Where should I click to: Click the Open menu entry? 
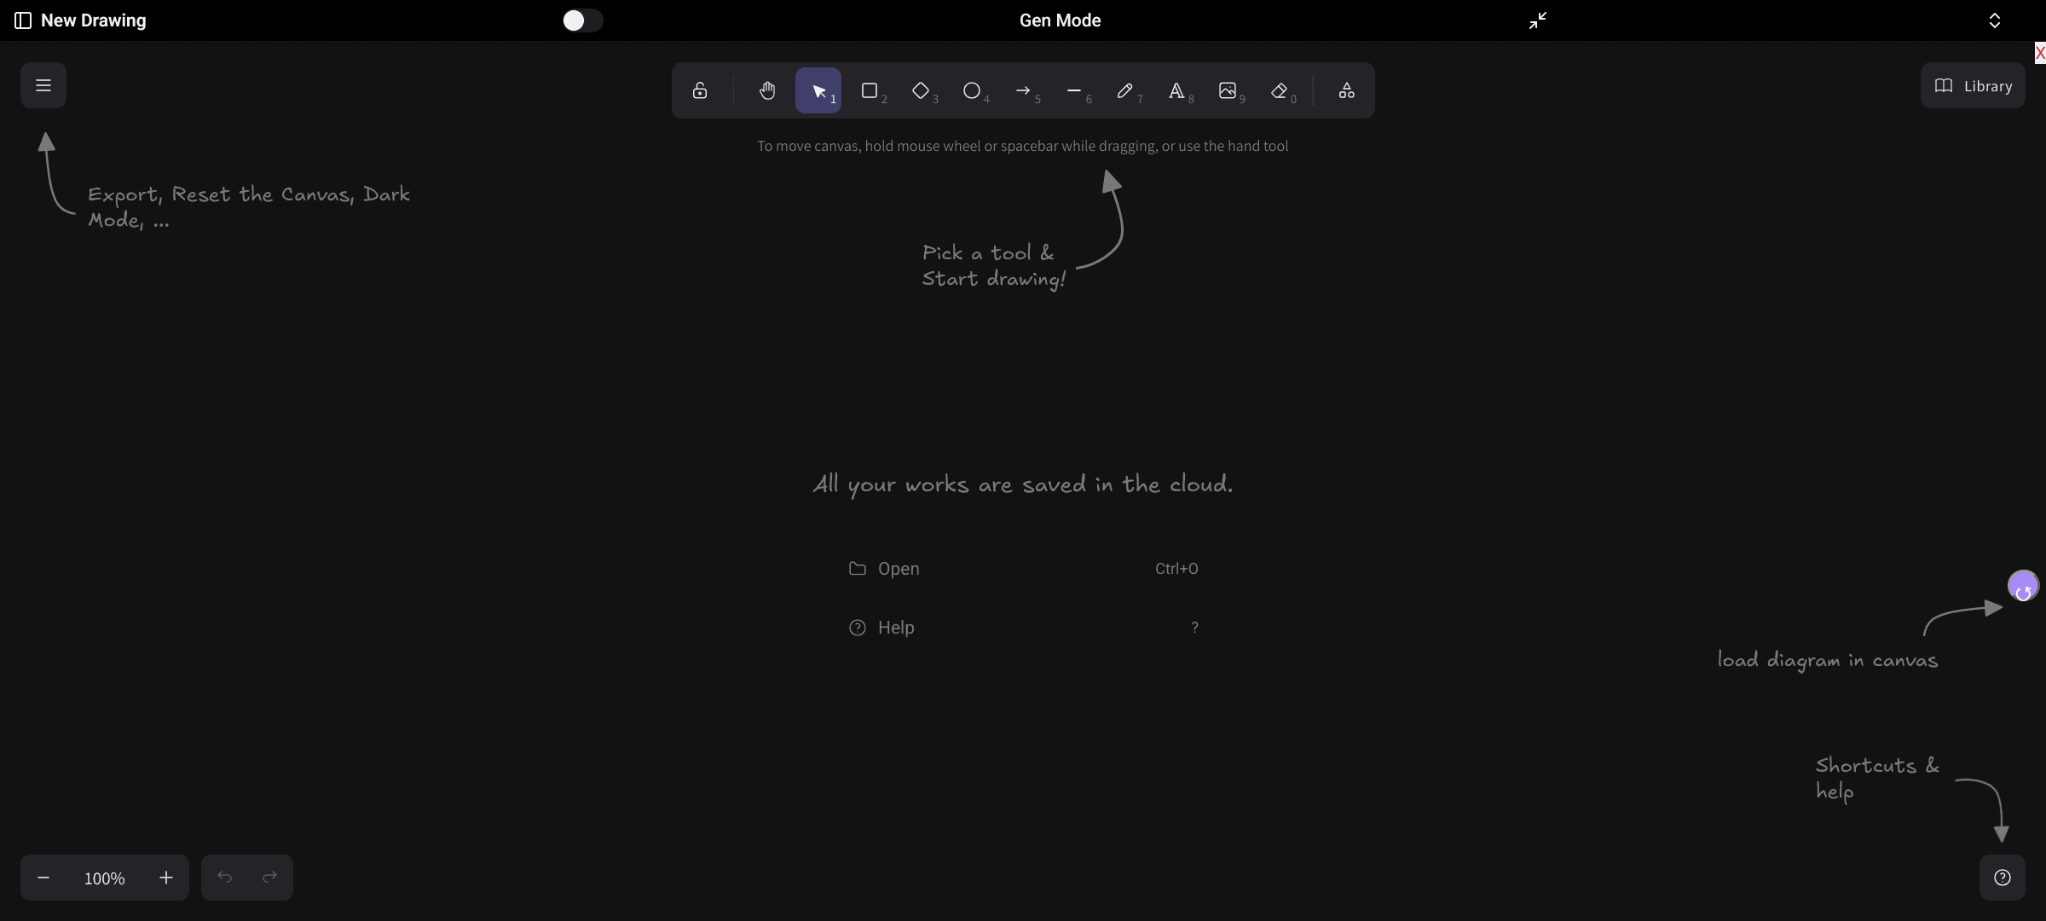click(898, 569)
